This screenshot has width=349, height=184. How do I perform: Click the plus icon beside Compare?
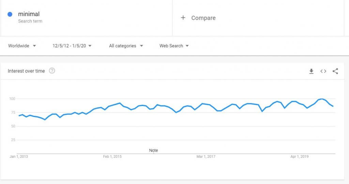[183, 18]
